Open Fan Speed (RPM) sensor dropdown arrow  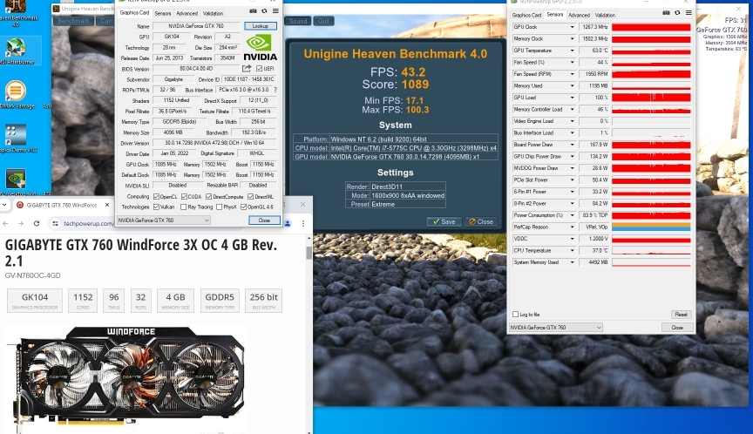coord(572,74)
